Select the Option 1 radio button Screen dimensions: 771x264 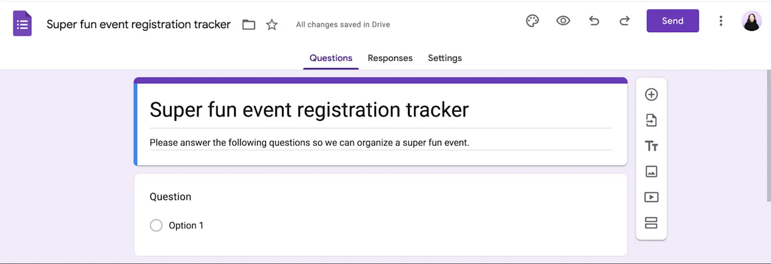click(156, 225)
